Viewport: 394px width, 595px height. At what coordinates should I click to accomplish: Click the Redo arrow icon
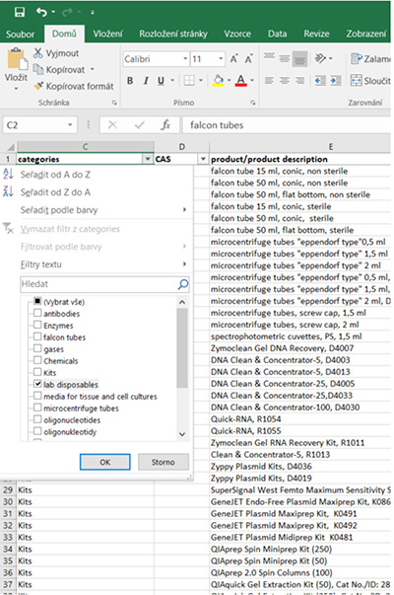point(67,13)
